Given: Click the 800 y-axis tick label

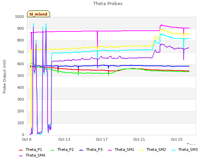Looking at the screenshot, I should [x=21, y=40].
